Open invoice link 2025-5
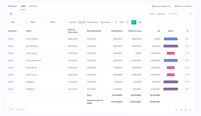Viewport: 201px width, 116px height. click(x=11, y=60)
